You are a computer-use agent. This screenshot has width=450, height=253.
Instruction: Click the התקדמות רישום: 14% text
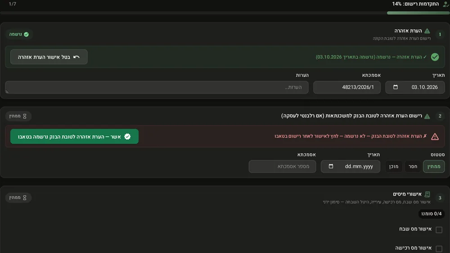pyautogui.click(x=415, y=4)
